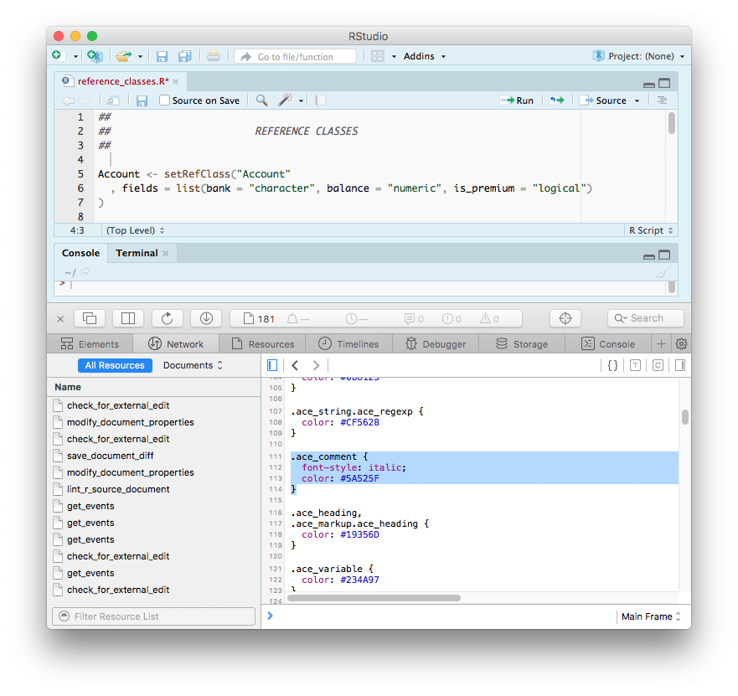Focus the Go to file/function field
The image size is (738, 696).
tap(295, 56)
